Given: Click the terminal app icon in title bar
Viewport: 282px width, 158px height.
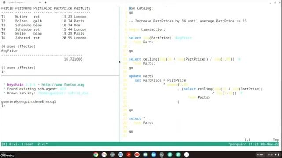Looking at the screenshot, I should pyautogui.click(x=4, y=2).
